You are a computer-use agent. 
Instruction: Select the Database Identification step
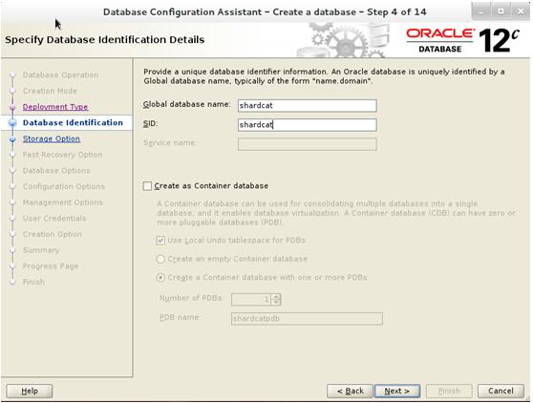pos(73,122)
